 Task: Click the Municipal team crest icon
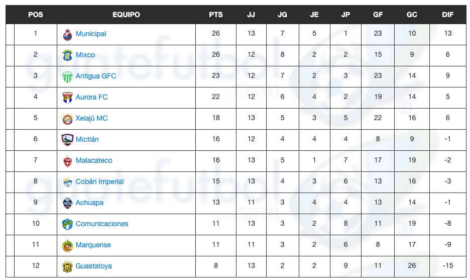67,34
